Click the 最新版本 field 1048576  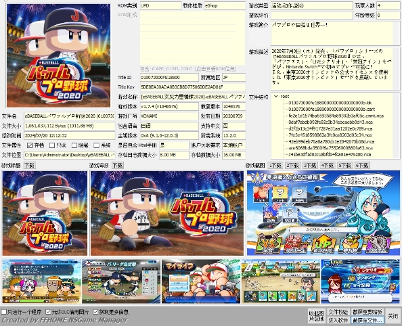click(x=233, y=106)
